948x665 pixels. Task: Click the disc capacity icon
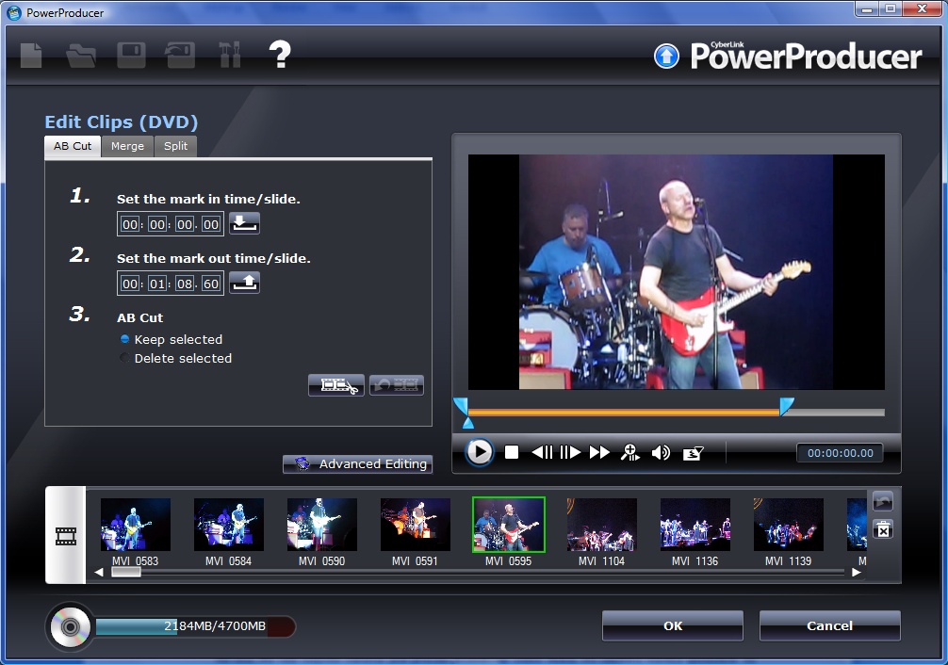(x=70, y=627)
